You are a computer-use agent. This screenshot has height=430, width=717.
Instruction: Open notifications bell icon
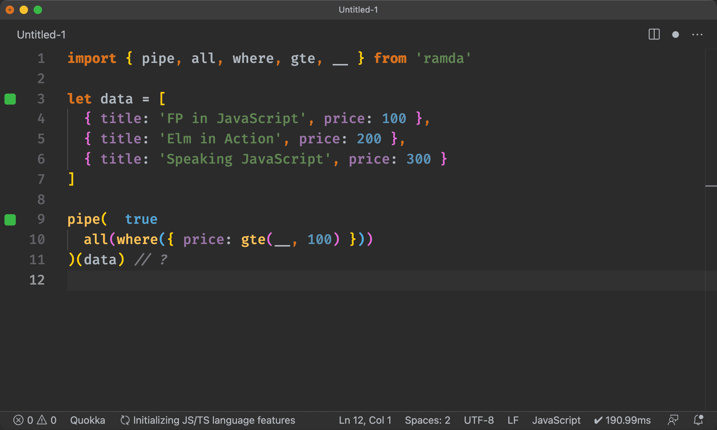[x=698, y=420]
